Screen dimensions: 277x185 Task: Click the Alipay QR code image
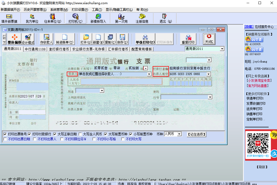click(x=258, y=143)
